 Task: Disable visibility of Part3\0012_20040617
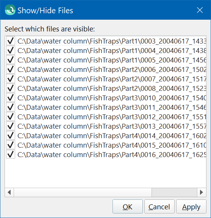point(11,116)
